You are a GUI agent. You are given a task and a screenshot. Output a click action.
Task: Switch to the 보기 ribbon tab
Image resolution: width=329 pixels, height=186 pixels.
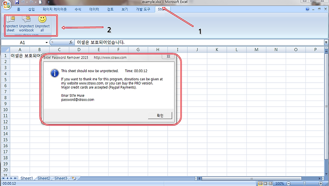click(x=125, y=9)
